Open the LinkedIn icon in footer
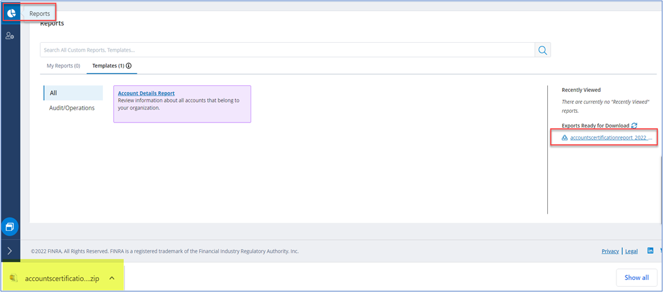The height and width of the screenshot is (292, 663). pos(650,251)
